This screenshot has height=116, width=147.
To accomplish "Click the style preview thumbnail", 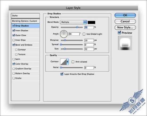I will tap(125, 43).
